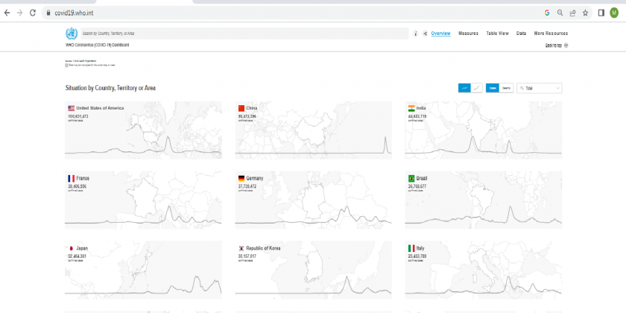Click the browser reload icon
This screenshot has width=626, height=313.
tap(33, 13)
